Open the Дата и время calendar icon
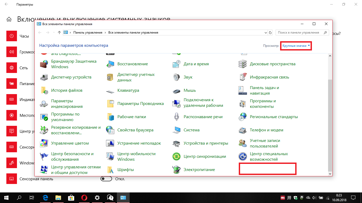The width and height of the screenshot is (362, 203). pyautogui.click(x=176, y=64)
